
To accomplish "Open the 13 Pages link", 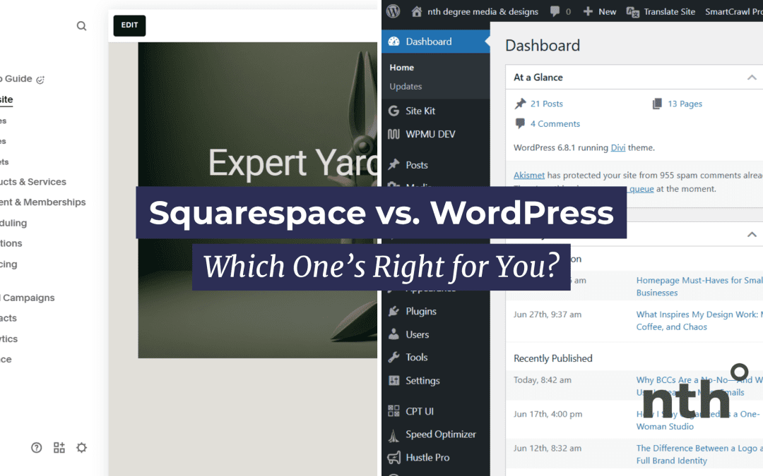I will pyautogui.click(x=685, y=104).
